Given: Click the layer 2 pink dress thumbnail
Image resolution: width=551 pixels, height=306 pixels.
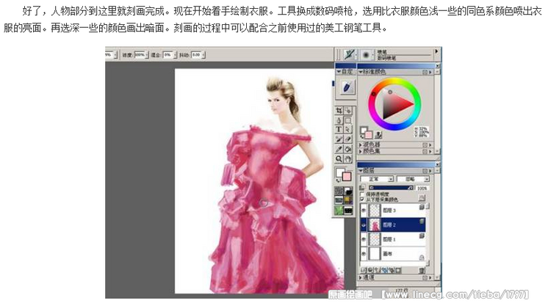Looking at the screenshot, I should coord(375,225).
